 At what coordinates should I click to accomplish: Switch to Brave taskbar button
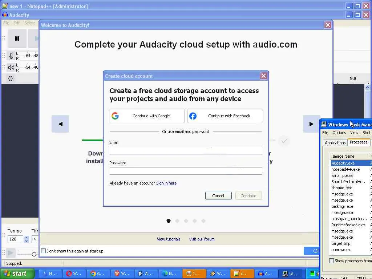[x=122, y=274]
